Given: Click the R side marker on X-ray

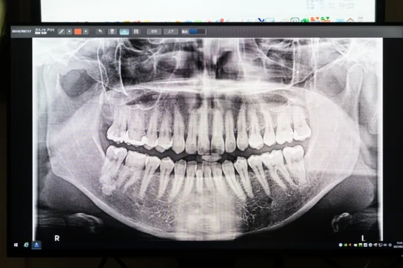Looking at the screenshot, I should pyautogui.click(x=56, y=236).
